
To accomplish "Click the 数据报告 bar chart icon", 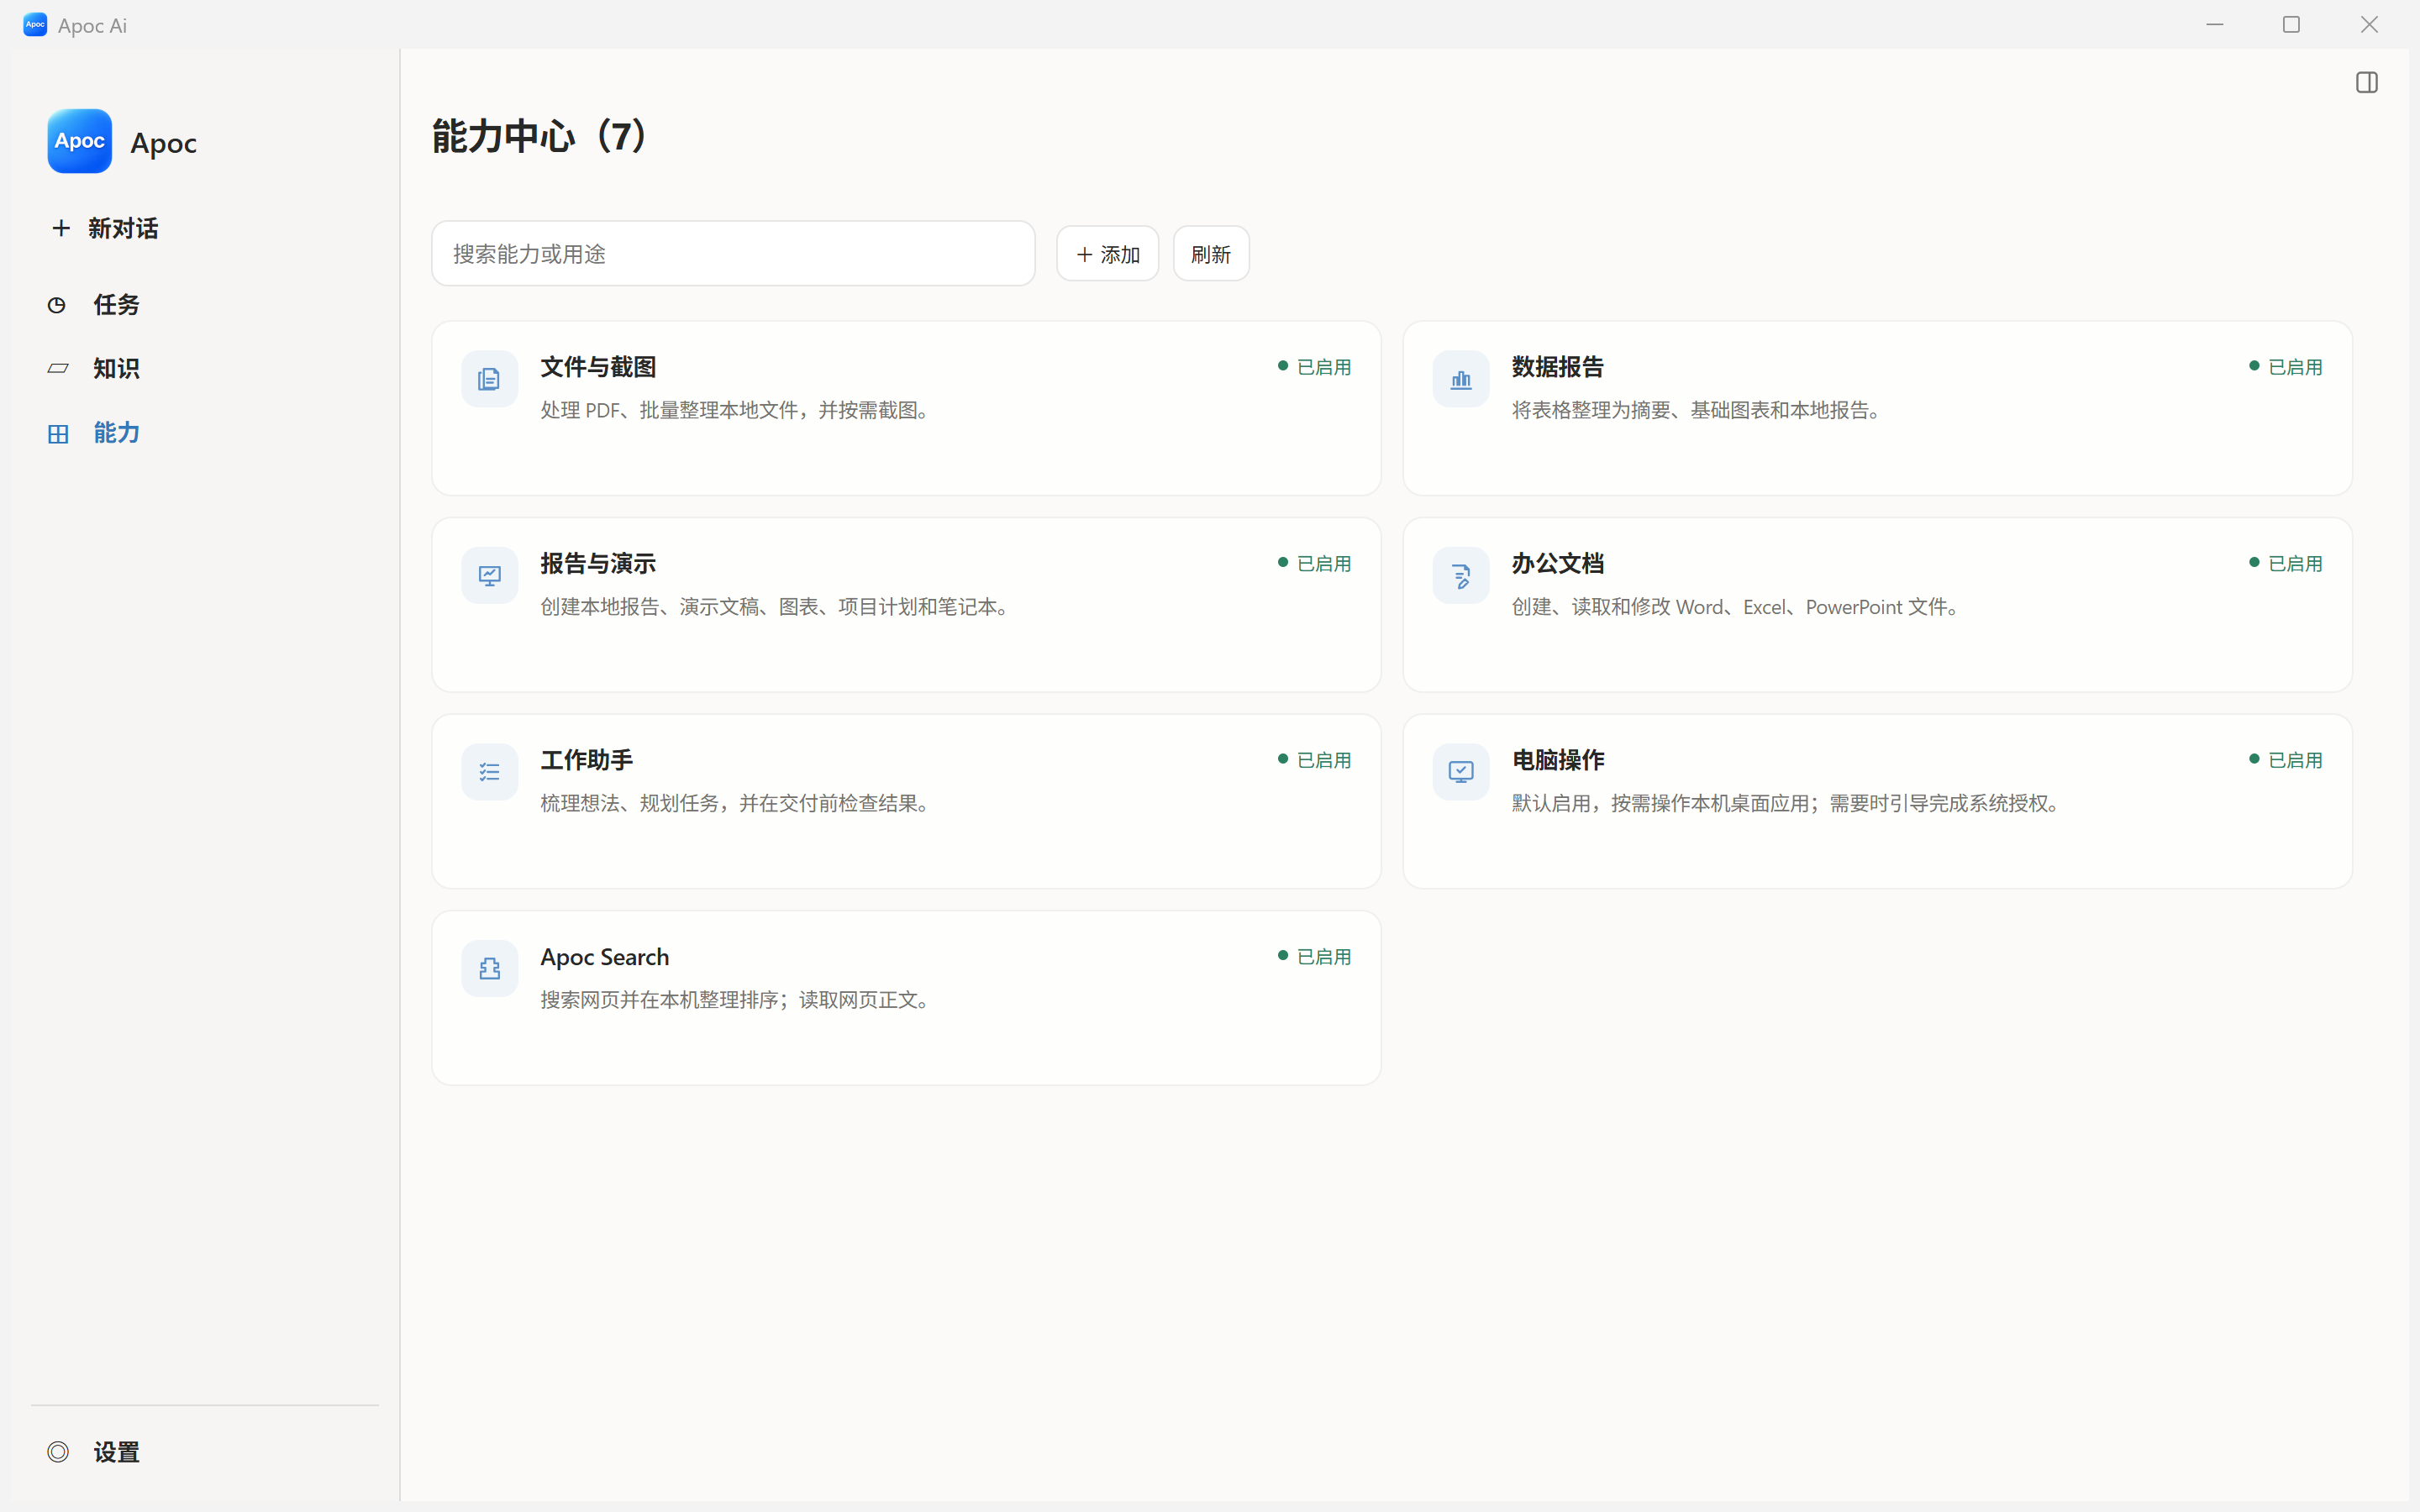I will [1460, 379].
